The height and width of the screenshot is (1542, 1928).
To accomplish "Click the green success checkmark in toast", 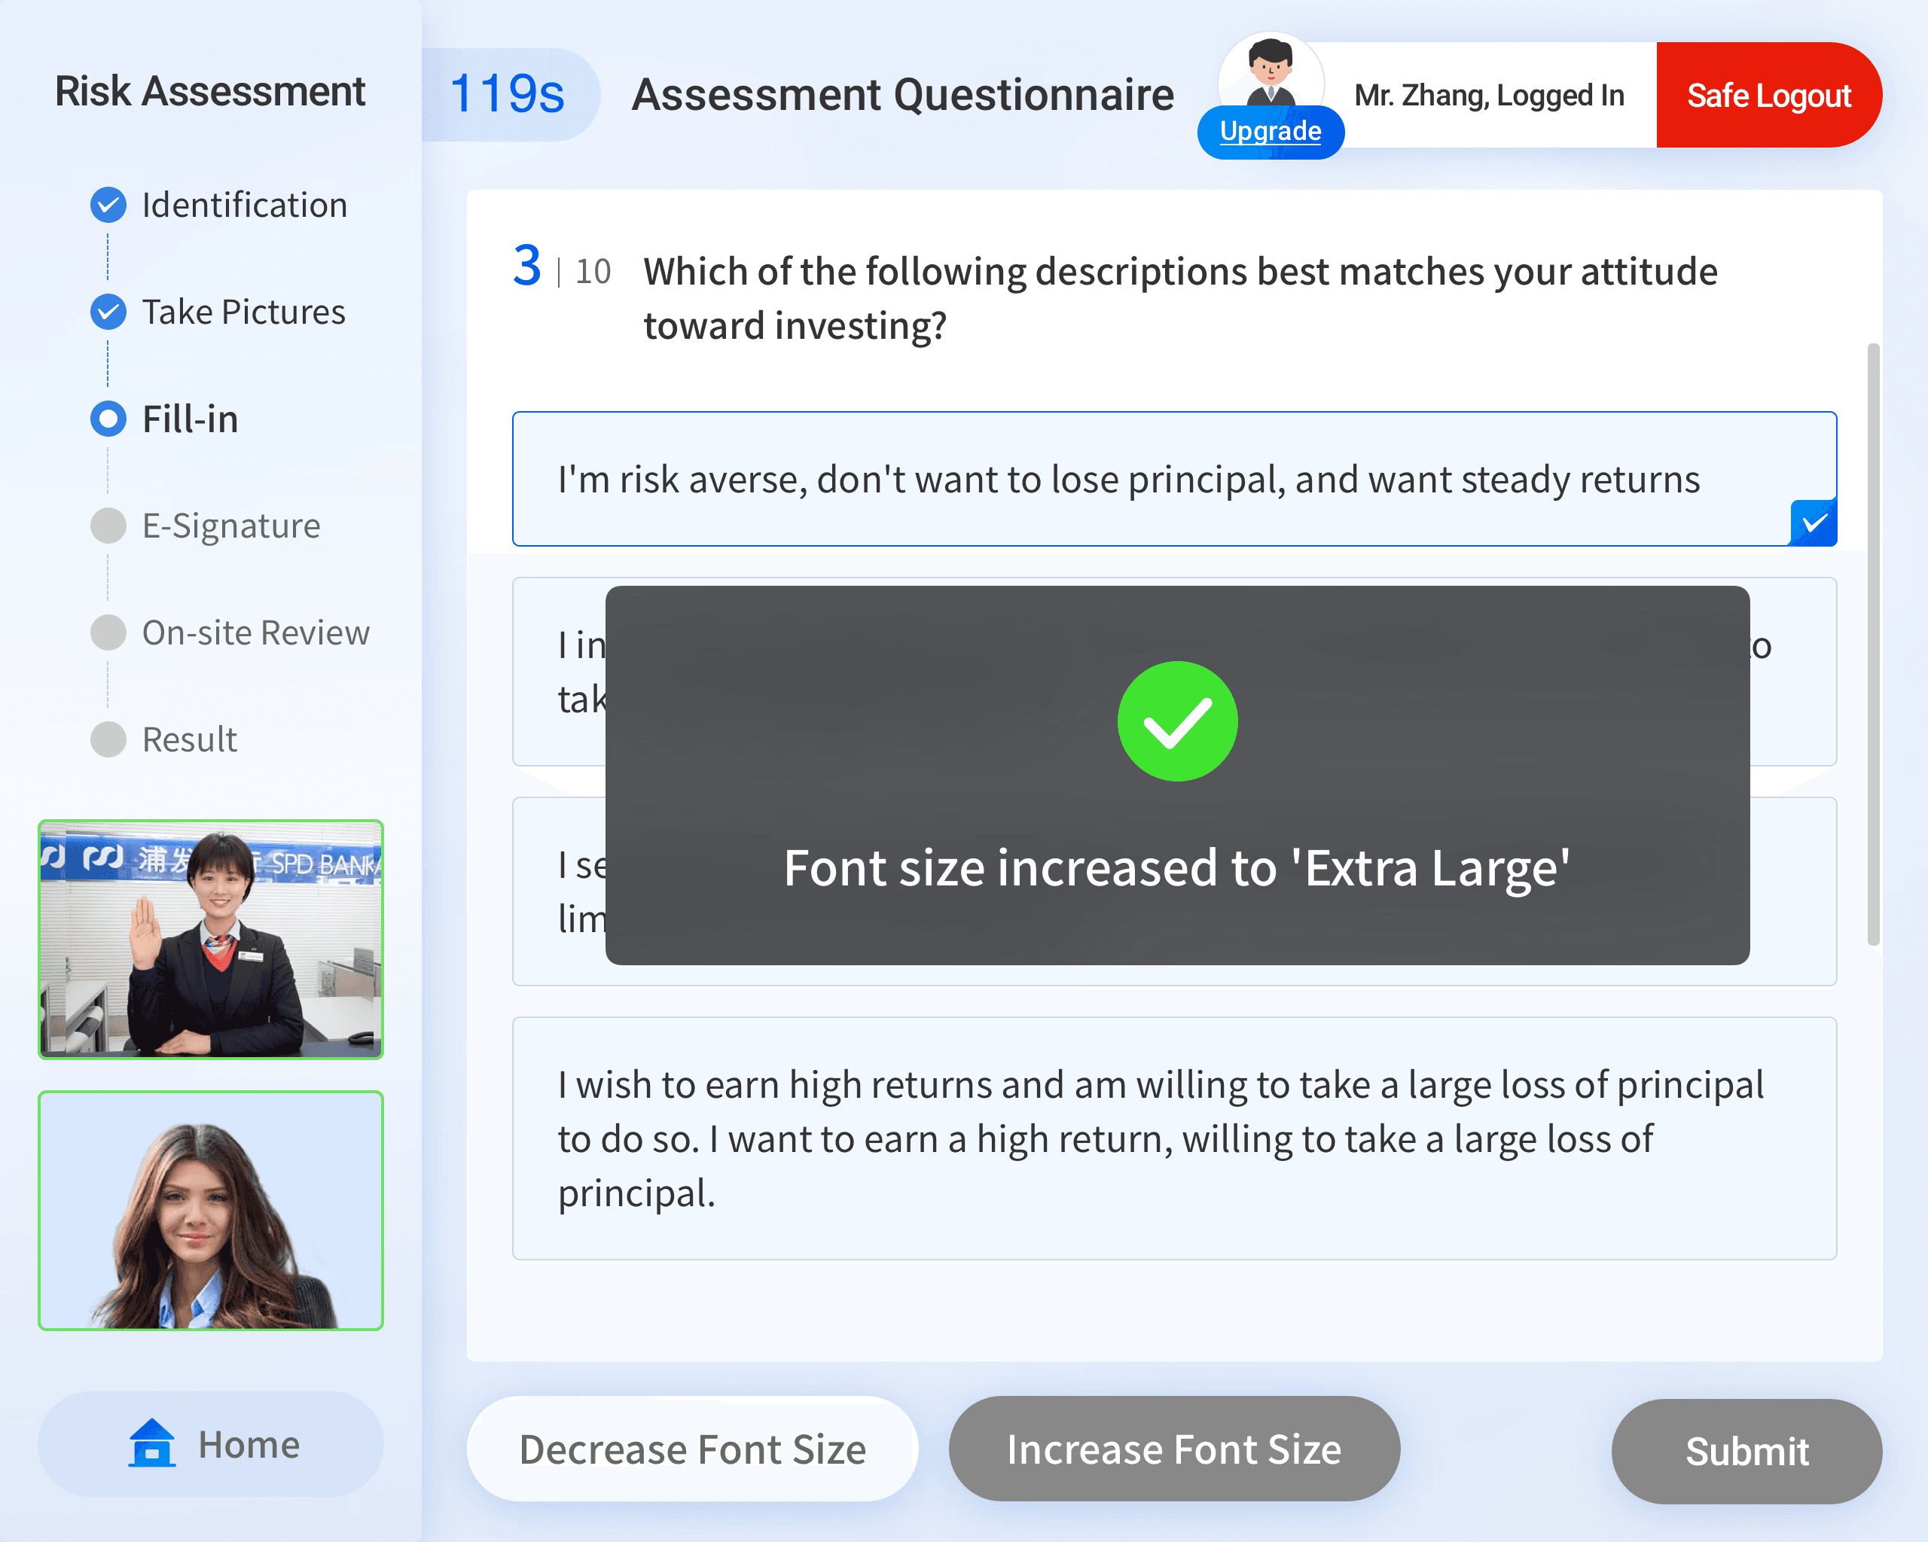I will (x=1177, y=721).
